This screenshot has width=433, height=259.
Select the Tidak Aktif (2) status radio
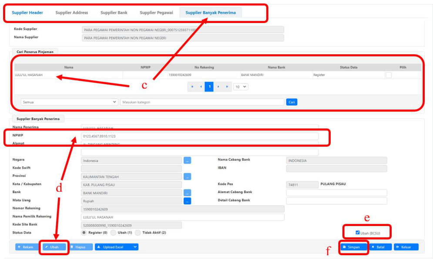click(138, 233)
